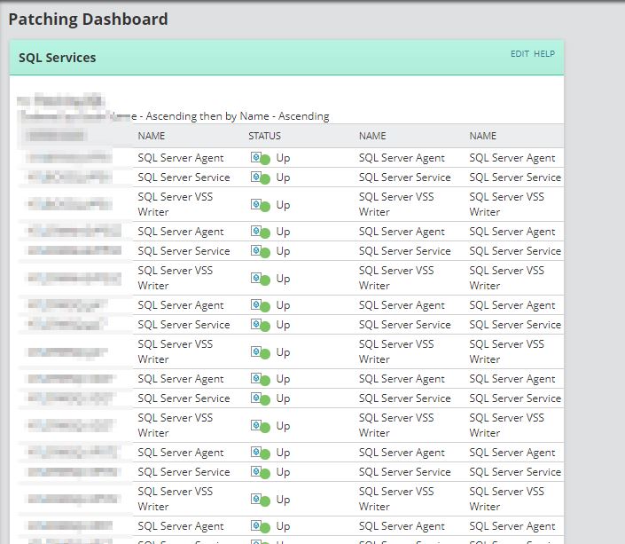Click the fourth SQL Server VSS Writer status icon
Viewport: 625px width, 544px height.
coord(261,426)
